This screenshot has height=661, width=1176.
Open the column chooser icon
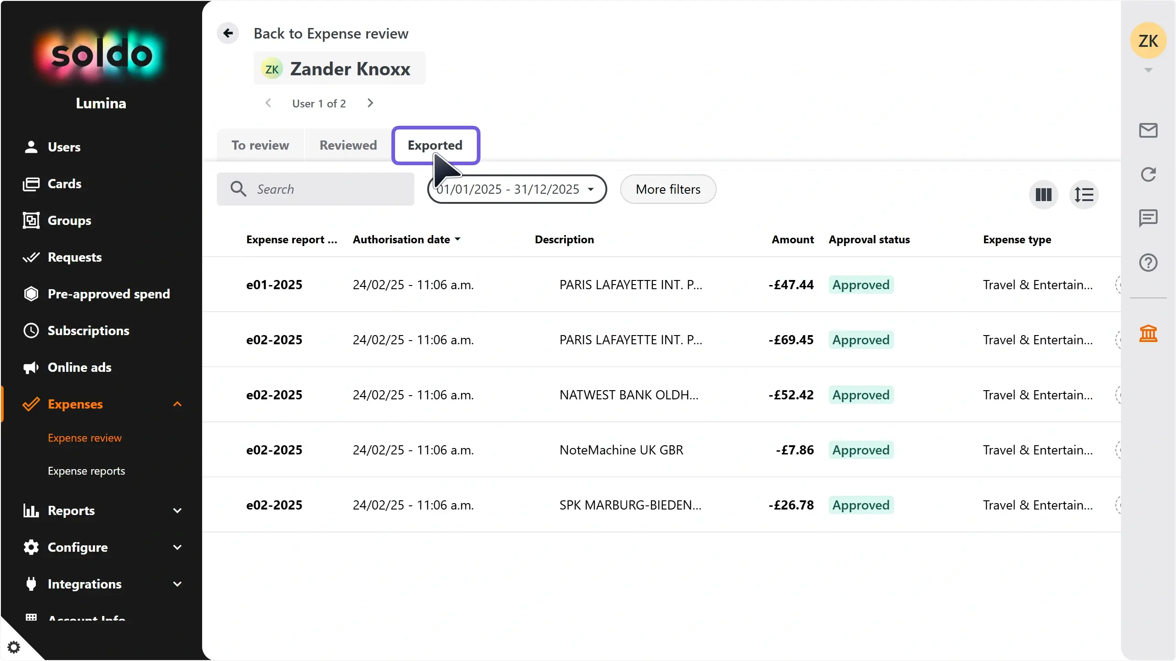pos(1043,195)
